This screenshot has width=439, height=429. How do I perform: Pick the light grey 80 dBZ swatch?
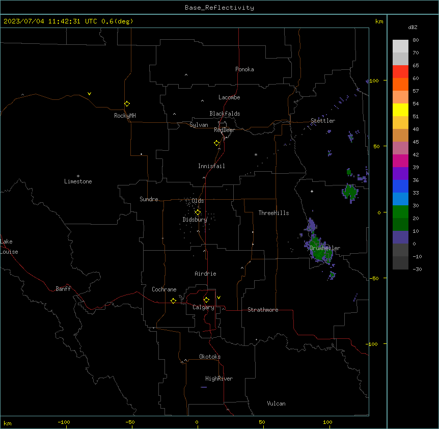click(400, 46)
